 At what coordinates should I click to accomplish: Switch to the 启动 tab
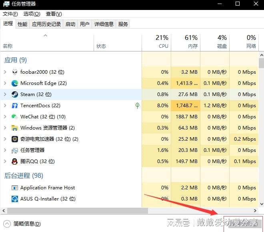[x=70, y=24]
